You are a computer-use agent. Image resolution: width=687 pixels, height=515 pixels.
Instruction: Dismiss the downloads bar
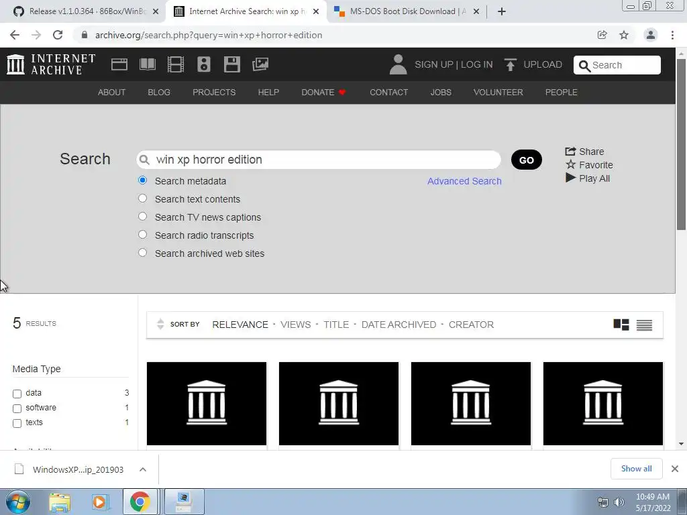(675, 469)
